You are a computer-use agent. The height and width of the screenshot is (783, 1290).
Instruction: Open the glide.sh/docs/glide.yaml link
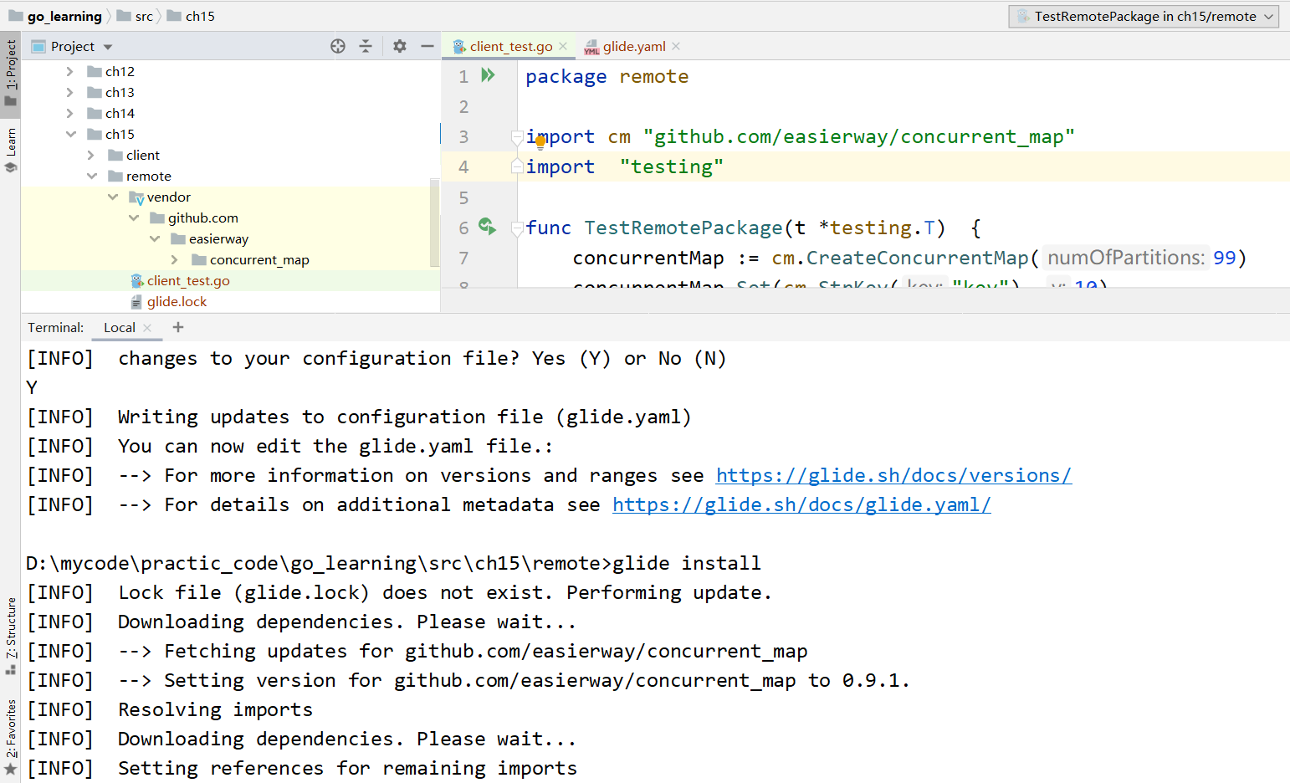801,505
